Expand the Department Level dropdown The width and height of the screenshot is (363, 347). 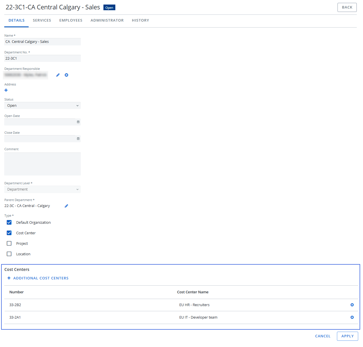click(x=43, y=189)
